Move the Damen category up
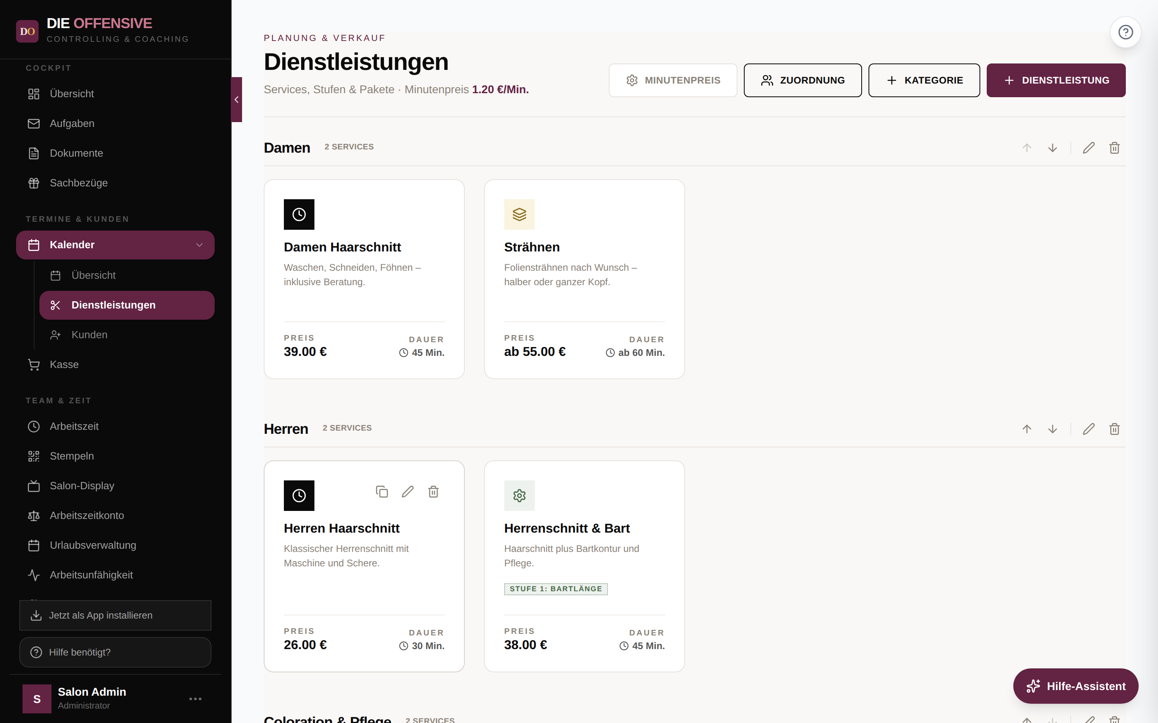 (1027, 148)
